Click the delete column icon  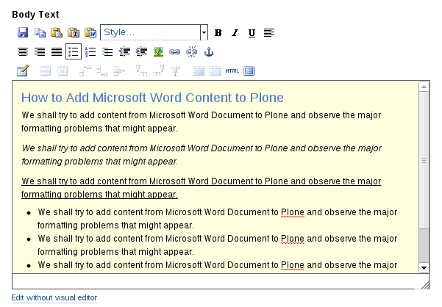175,71
